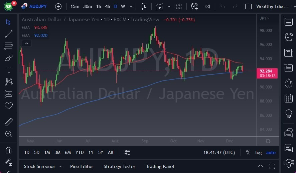The image size is (296, 173).
Task: Select the Daily (D) timeframe
Action: coord(116,7)
